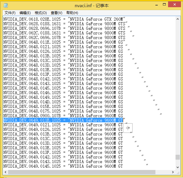This screenshot has width=183, height=178.
Task: Open the 文件(F) menu
Action: pos(10,13)
